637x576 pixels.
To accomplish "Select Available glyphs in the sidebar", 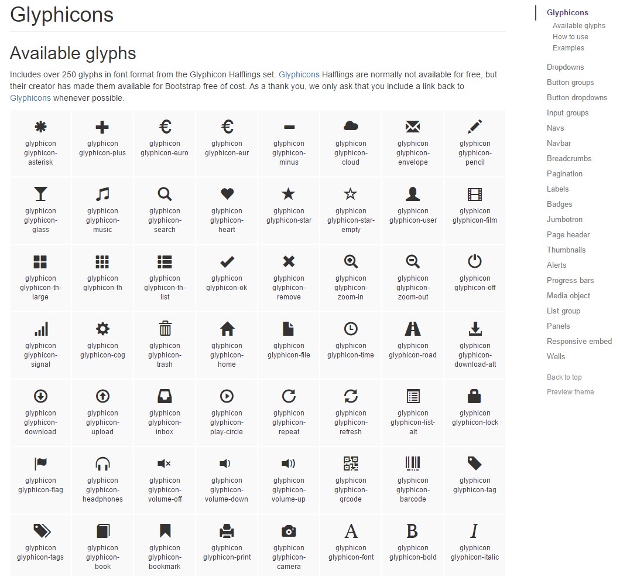I will coord(579,25).
